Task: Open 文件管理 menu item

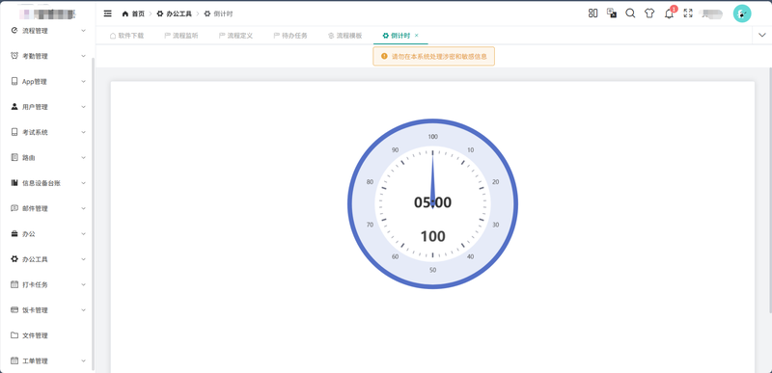Action: [47, 335]
